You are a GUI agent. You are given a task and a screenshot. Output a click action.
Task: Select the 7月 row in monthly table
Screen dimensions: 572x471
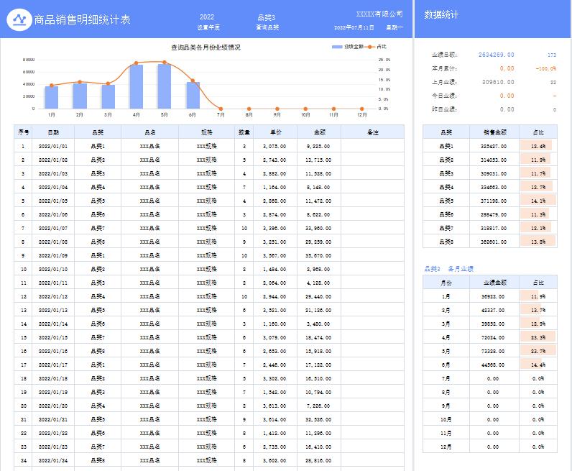[490, 379]
